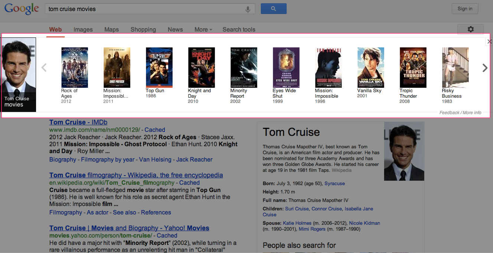The height and width of the screenshot is (253, 493).
Task: Click the Nicole Kidman link
Action: point(365,223)
